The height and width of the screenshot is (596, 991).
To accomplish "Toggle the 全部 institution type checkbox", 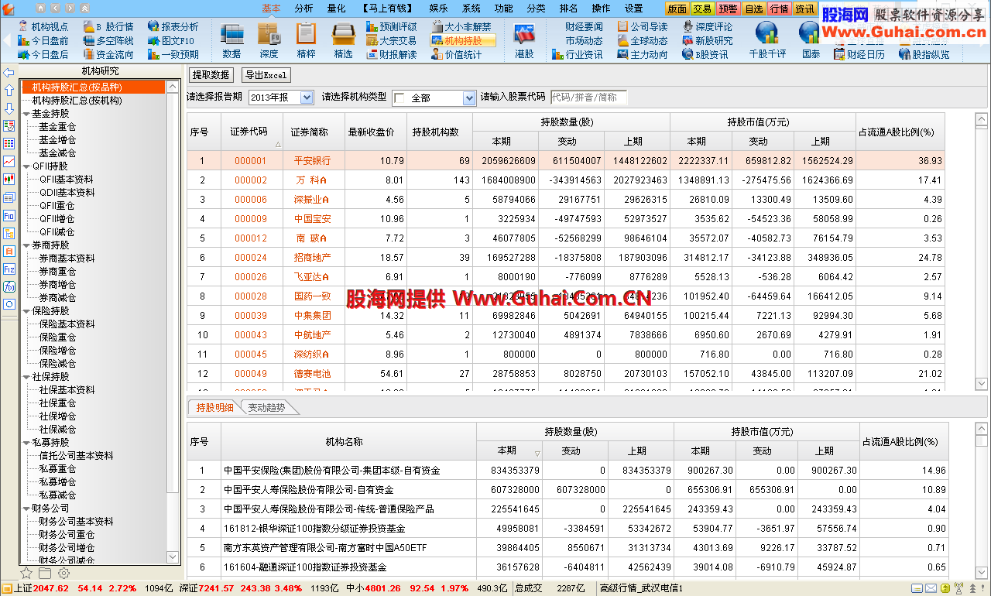I will click(399, 98).
